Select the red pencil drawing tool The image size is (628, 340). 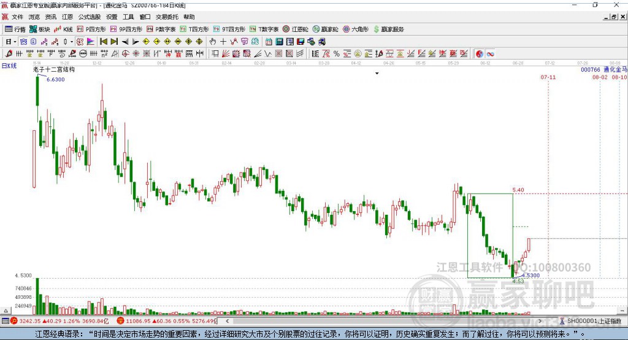click(9, 54)
